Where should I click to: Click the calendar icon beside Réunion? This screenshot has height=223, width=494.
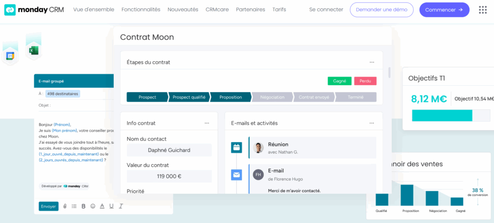click(x=236, y=147)
